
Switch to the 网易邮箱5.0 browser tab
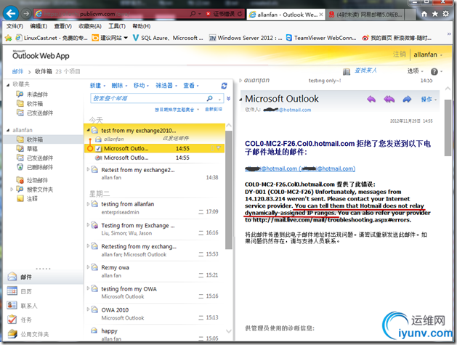click(365, 15)
